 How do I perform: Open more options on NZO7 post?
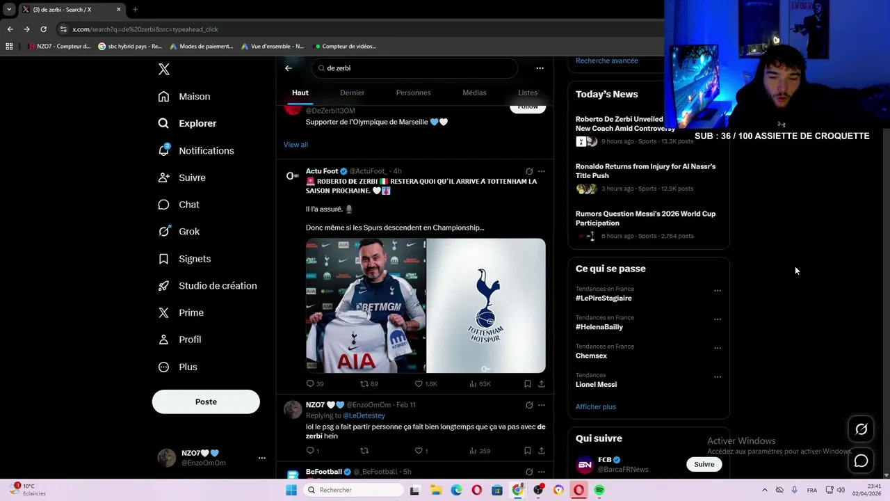coord(542,405)
